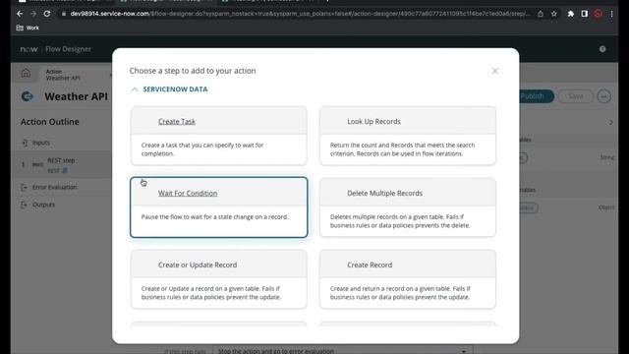Open the browser extensions puzzle icon

tap(571, 14)
